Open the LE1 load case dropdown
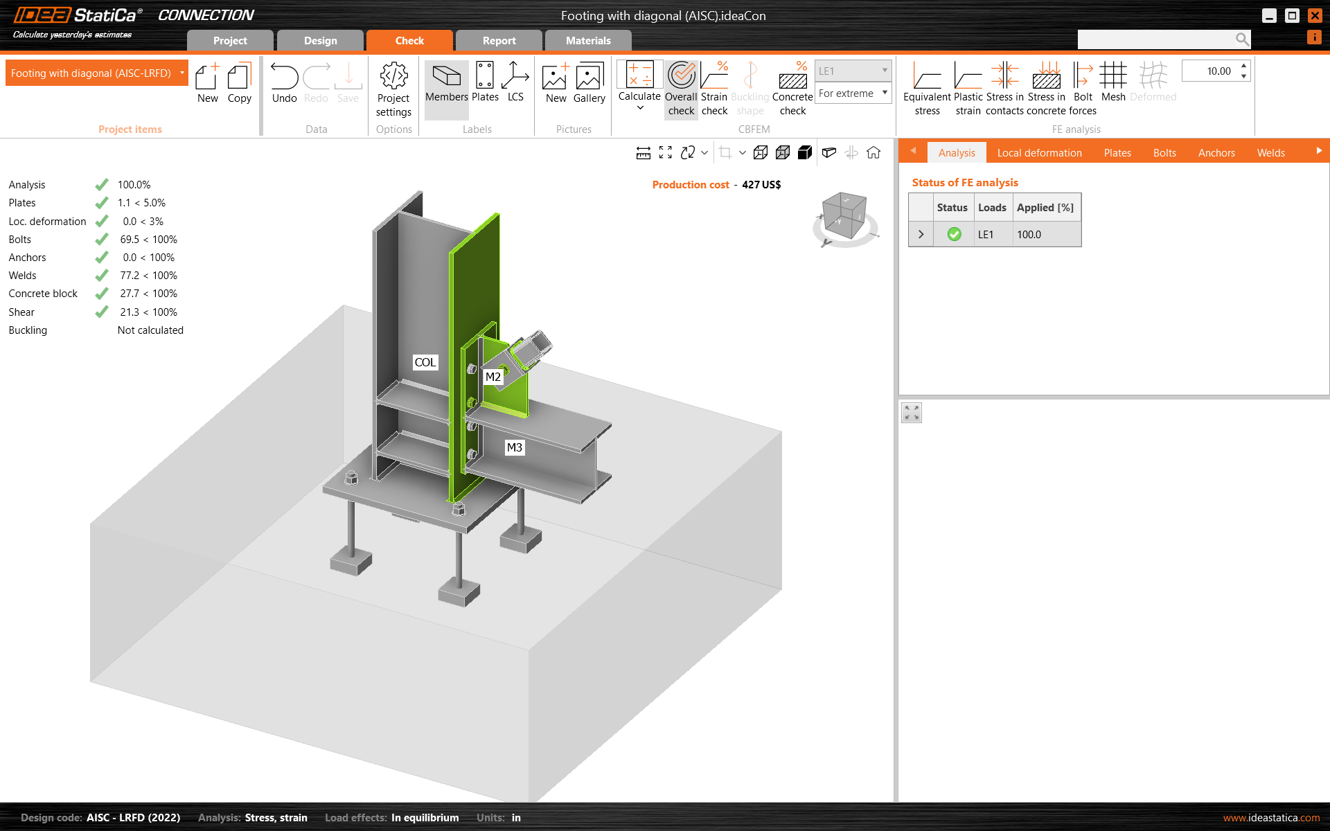Viewport: 1330px width, 831px height. [884, 70]
